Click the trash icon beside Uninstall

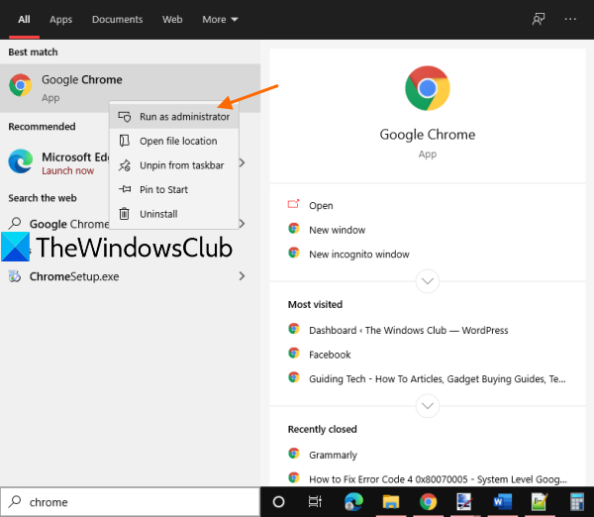tap(125, 214)
